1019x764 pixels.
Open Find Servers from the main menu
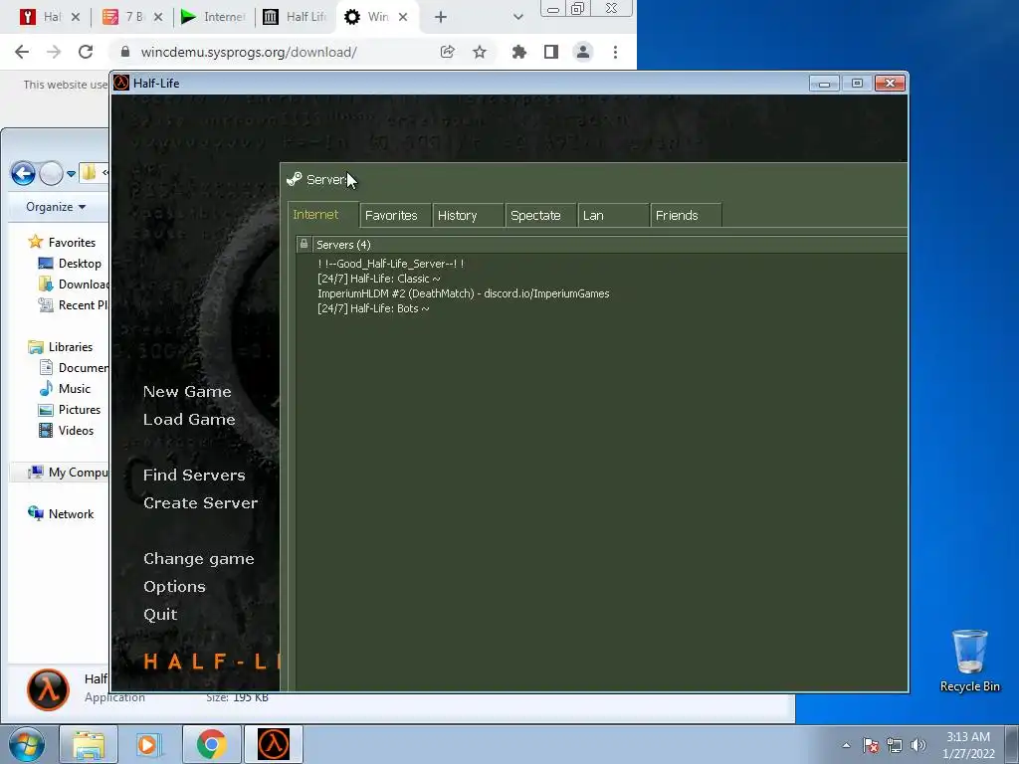coord(194,475)
